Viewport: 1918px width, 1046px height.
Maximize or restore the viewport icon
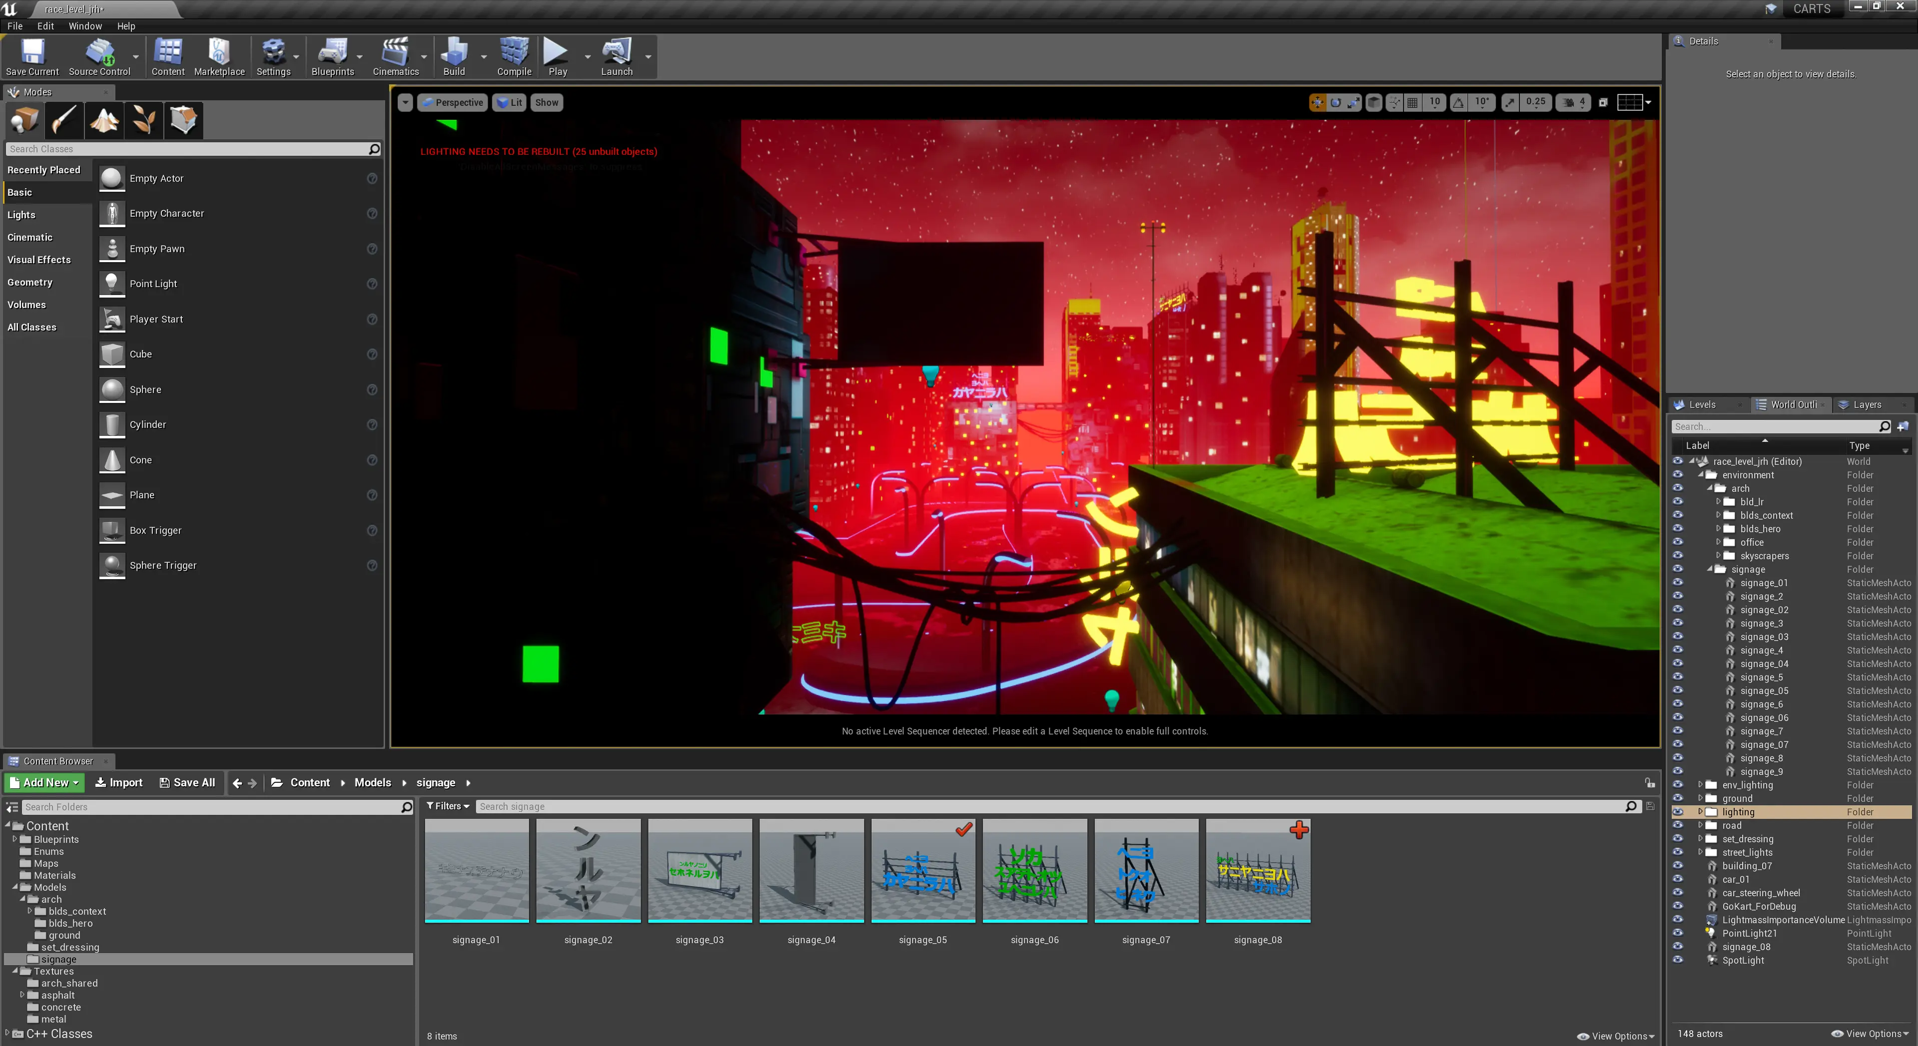1602,103
